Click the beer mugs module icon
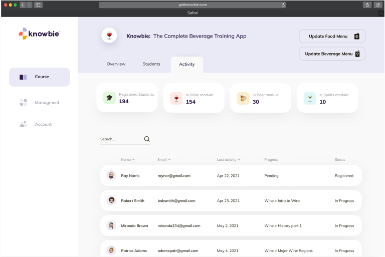 (x=243, y=98)
